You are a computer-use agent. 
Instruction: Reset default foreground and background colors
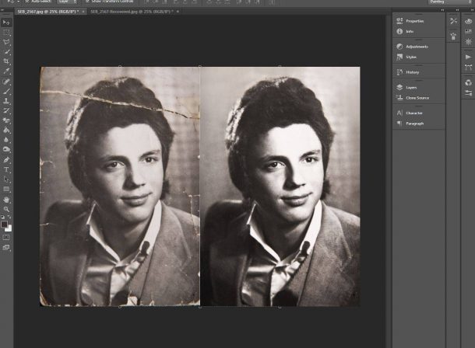point(2,217)
